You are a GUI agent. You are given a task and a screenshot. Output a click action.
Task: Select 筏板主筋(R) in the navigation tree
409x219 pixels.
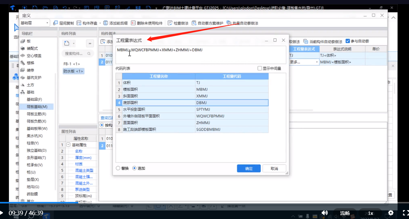coord(36,114)
